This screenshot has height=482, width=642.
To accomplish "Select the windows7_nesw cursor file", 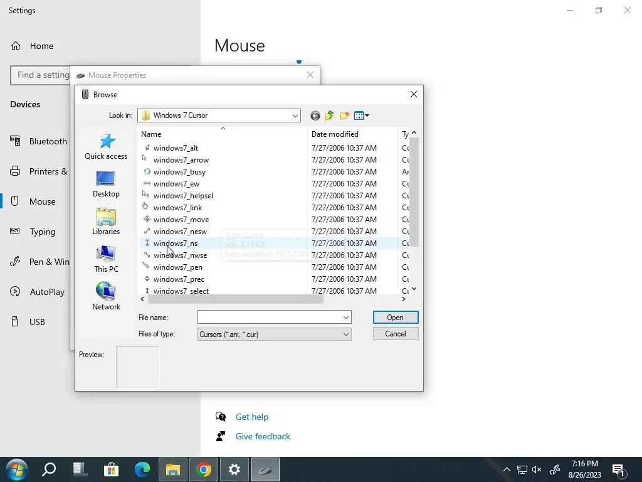I will [180, 231].
